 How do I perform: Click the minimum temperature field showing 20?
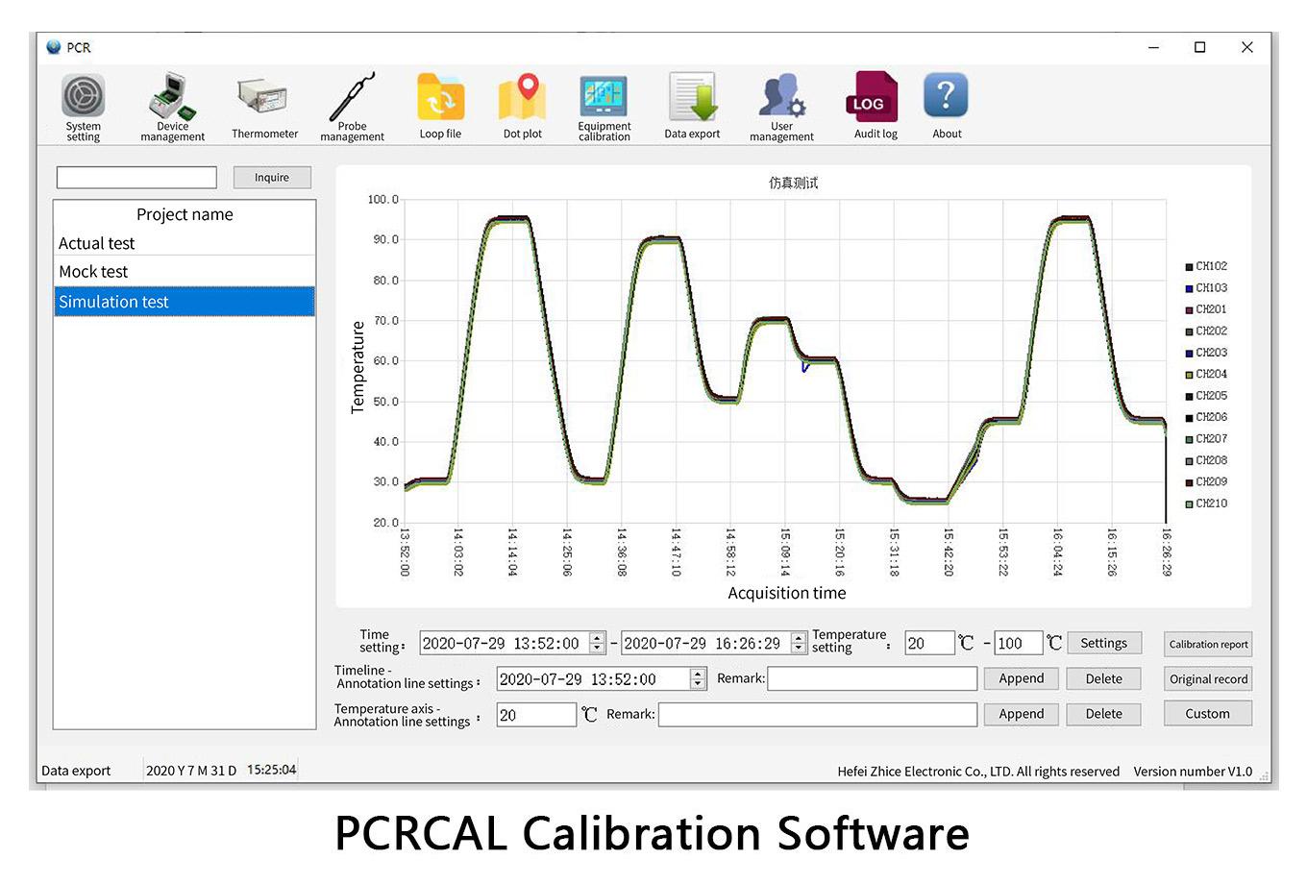coord(929,644)
